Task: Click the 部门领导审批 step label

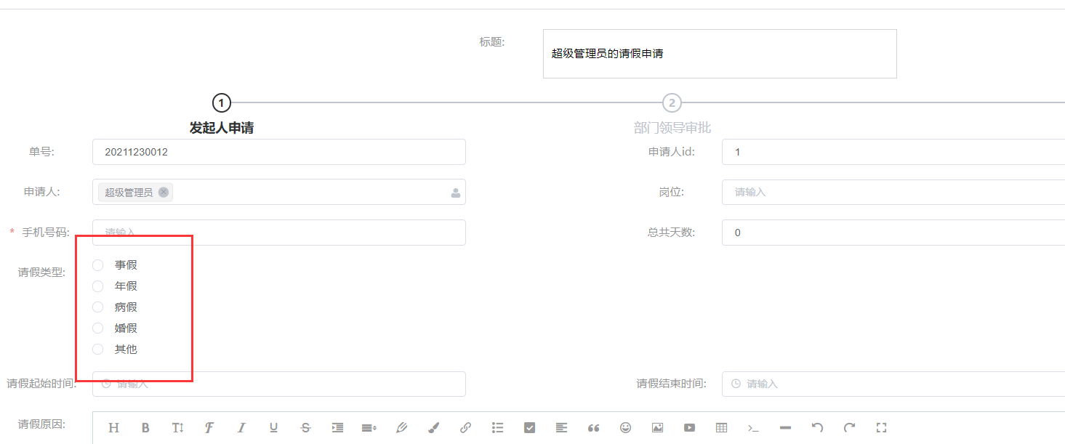Action: (x=672, y=128)
